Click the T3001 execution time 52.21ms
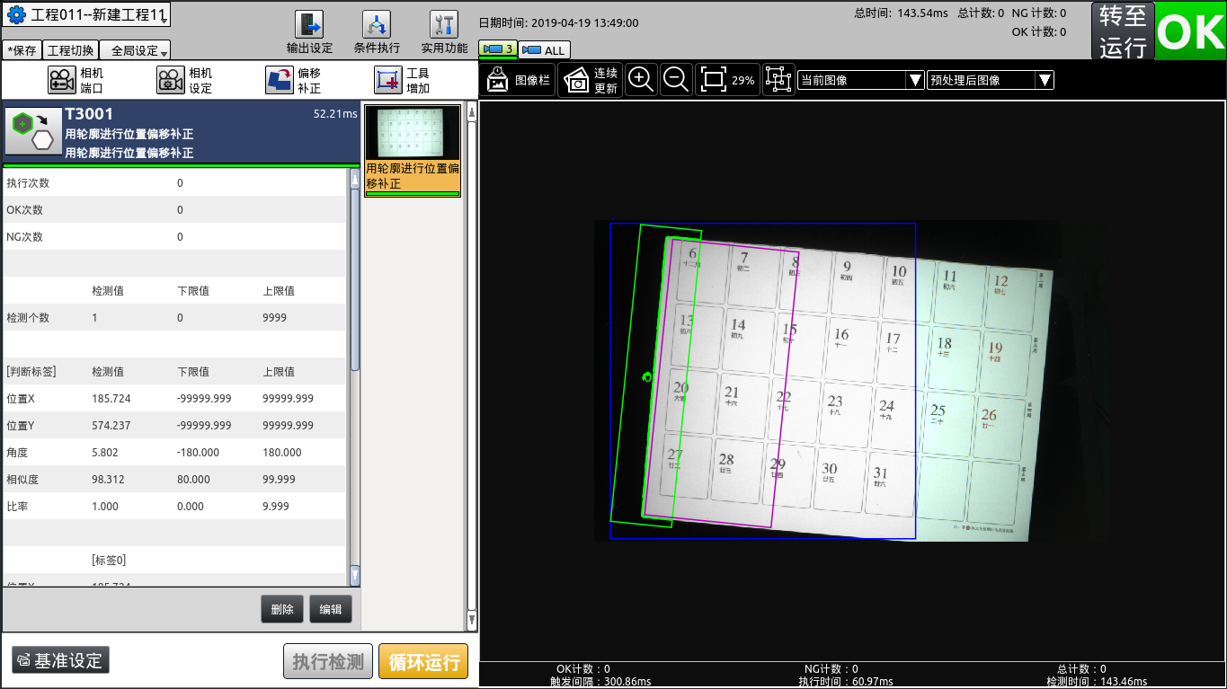 (x=335, y=114)
